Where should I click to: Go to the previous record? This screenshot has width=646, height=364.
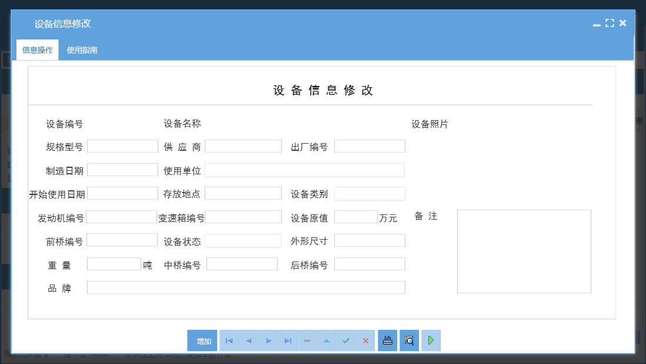248,340
